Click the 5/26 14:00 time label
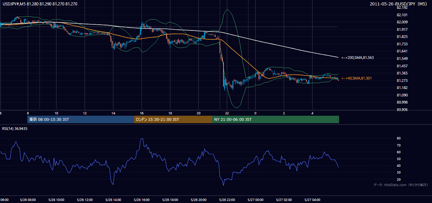Viewport: 432px width, 203px height. click(113, 200)
